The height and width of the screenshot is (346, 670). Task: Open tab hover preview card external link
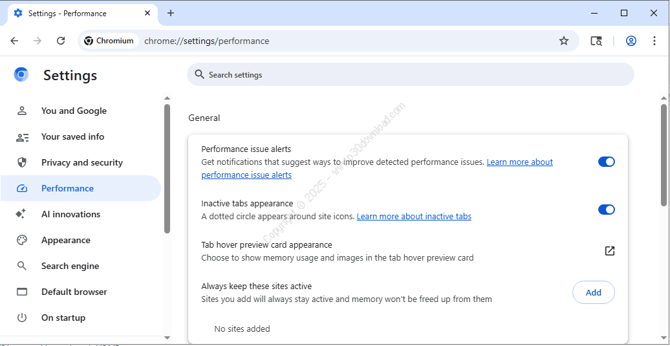pyautogui.click(x=609, y=251)
